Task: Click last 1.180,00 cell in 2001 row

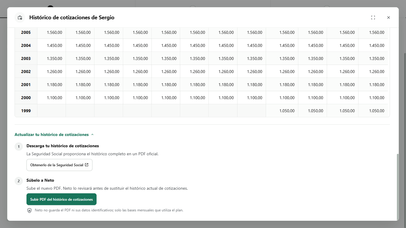Action: coord(374,85)
